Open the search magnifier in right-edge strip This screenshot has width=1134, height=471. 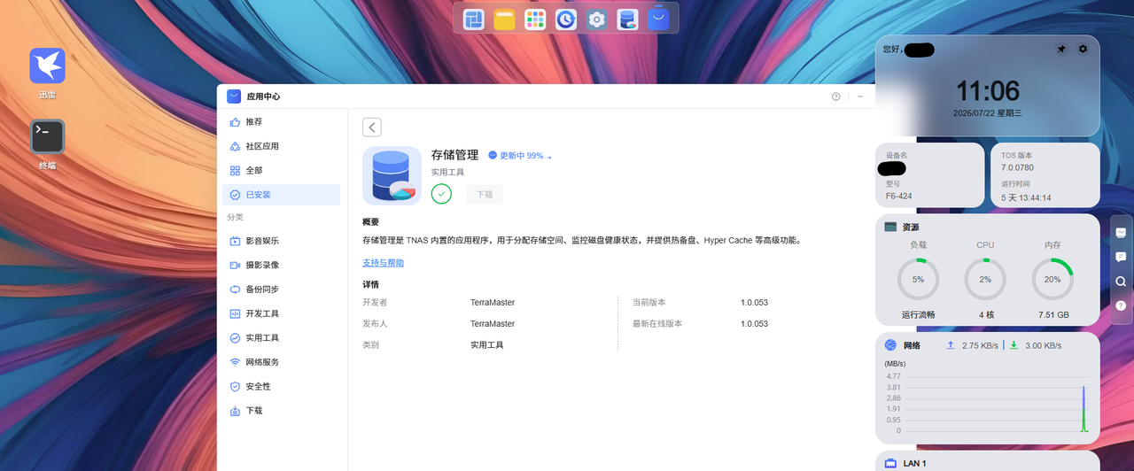point(1121,282)
